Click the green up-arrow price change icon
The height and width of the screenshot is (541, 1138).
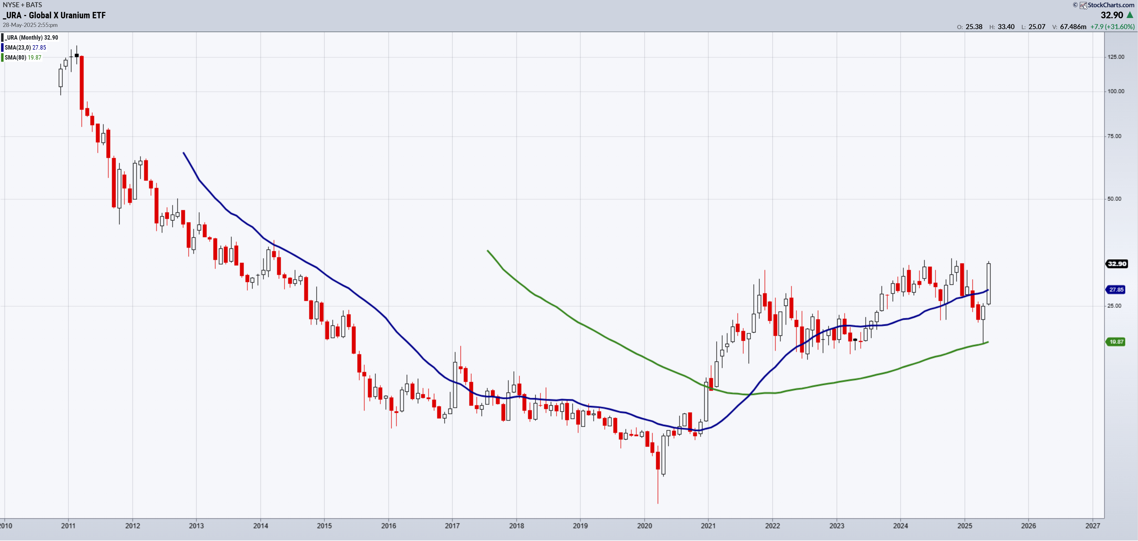1130,15
